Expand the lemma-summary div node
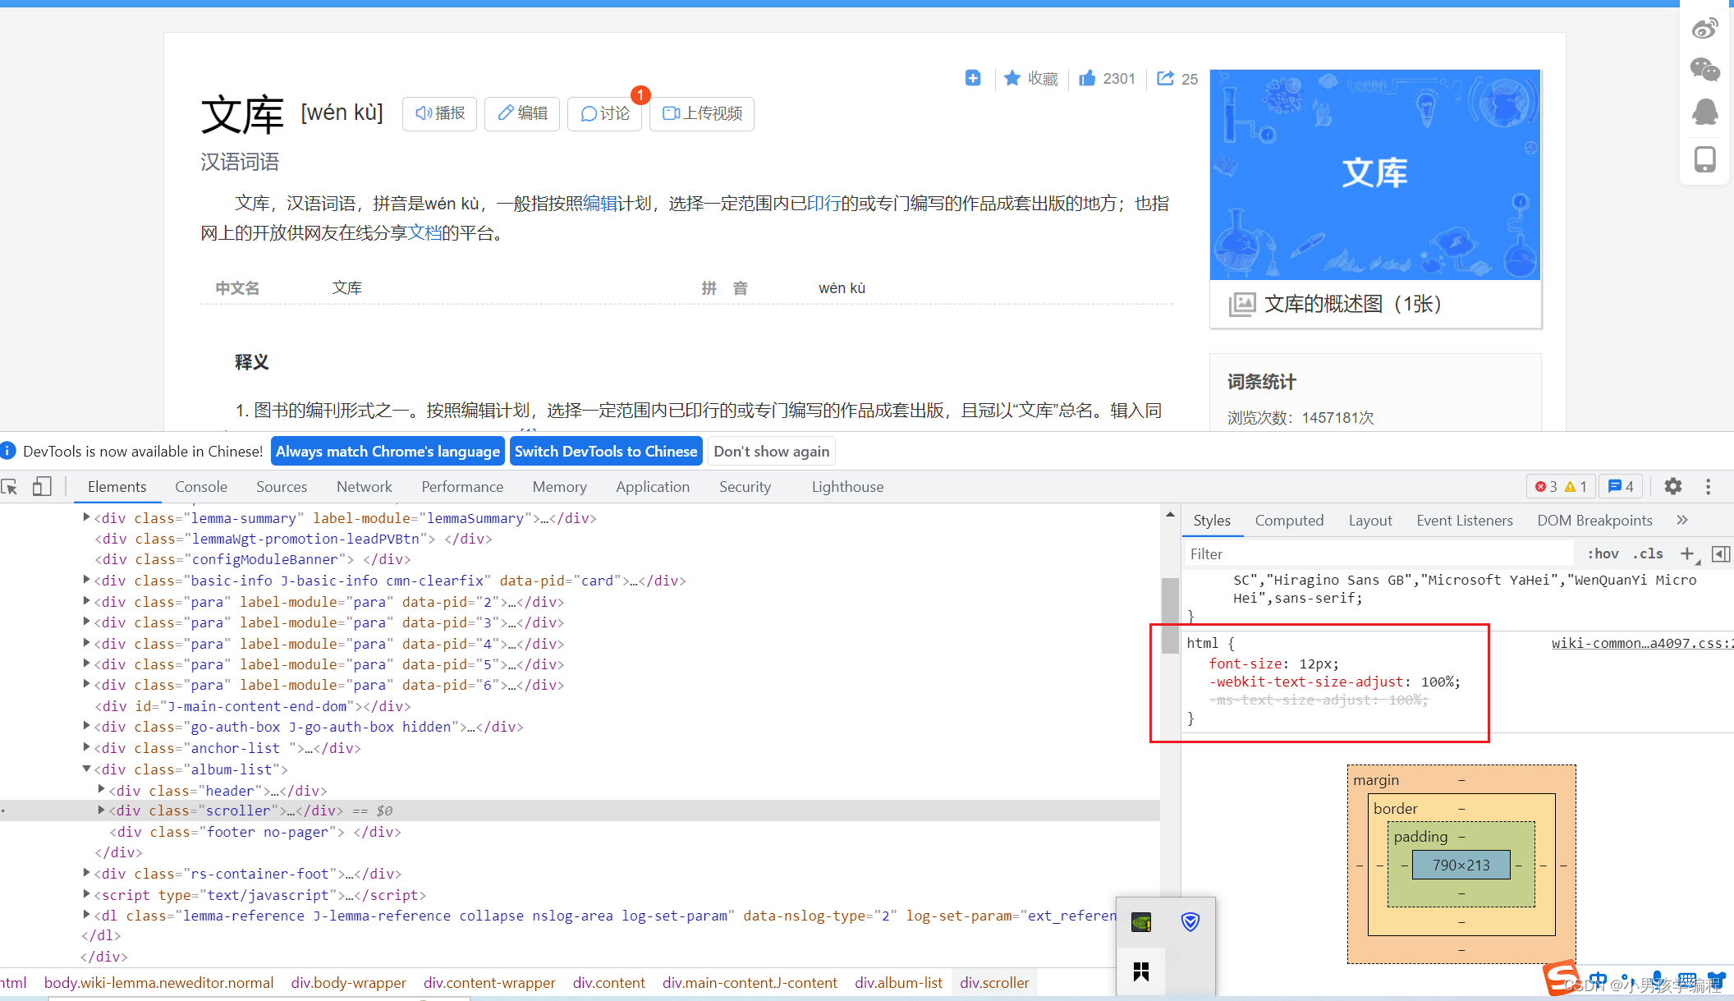 point(86,517)
